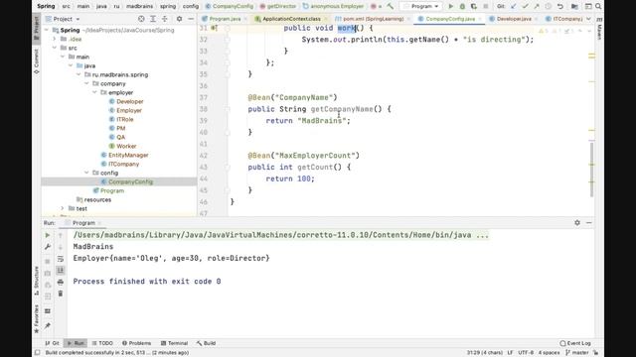Collapse the src folder
Screen dimensions: 636x357
pos(55,49)
